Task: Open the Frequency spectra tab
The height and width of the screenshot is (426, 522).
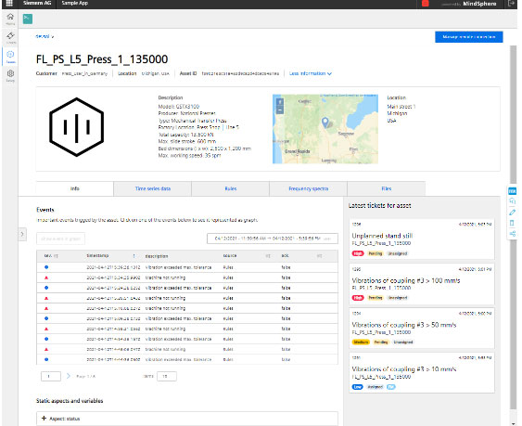Action: point(308,188)
